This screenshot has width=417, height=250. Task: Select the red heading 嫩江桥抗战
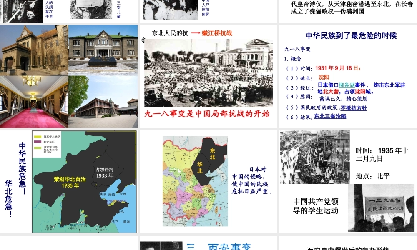[217, 33]
